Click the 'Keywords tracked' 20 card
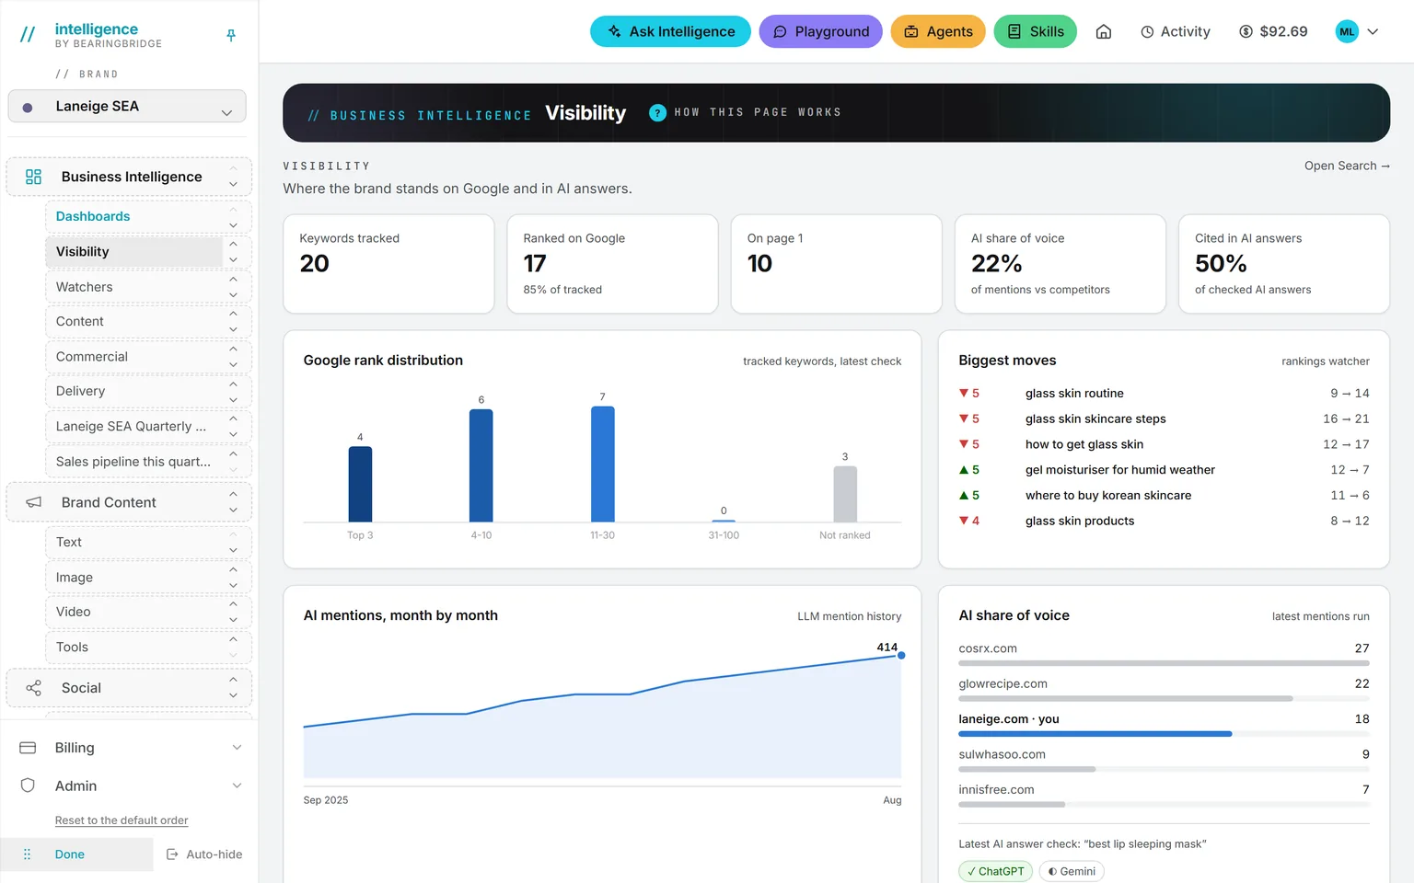 click(x=388, y=264)
